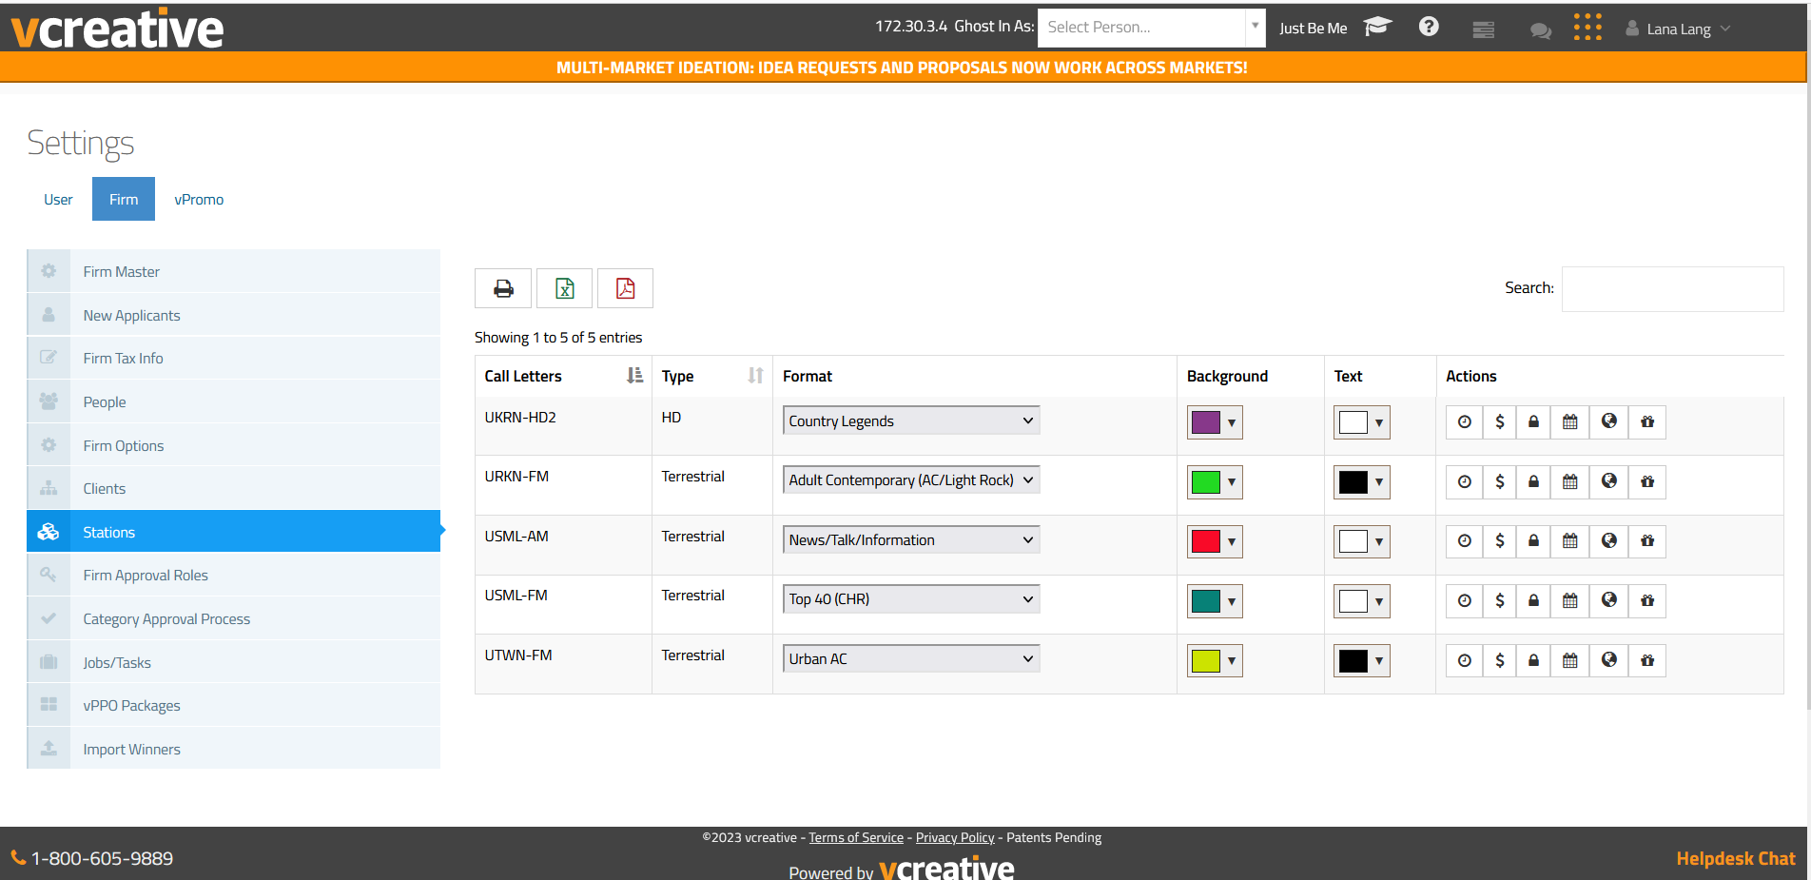Click the gift icon for UKRN-HD2
Viewport: 1811px width, 880px height.
pyautogui.click(x=1646, y=422)
